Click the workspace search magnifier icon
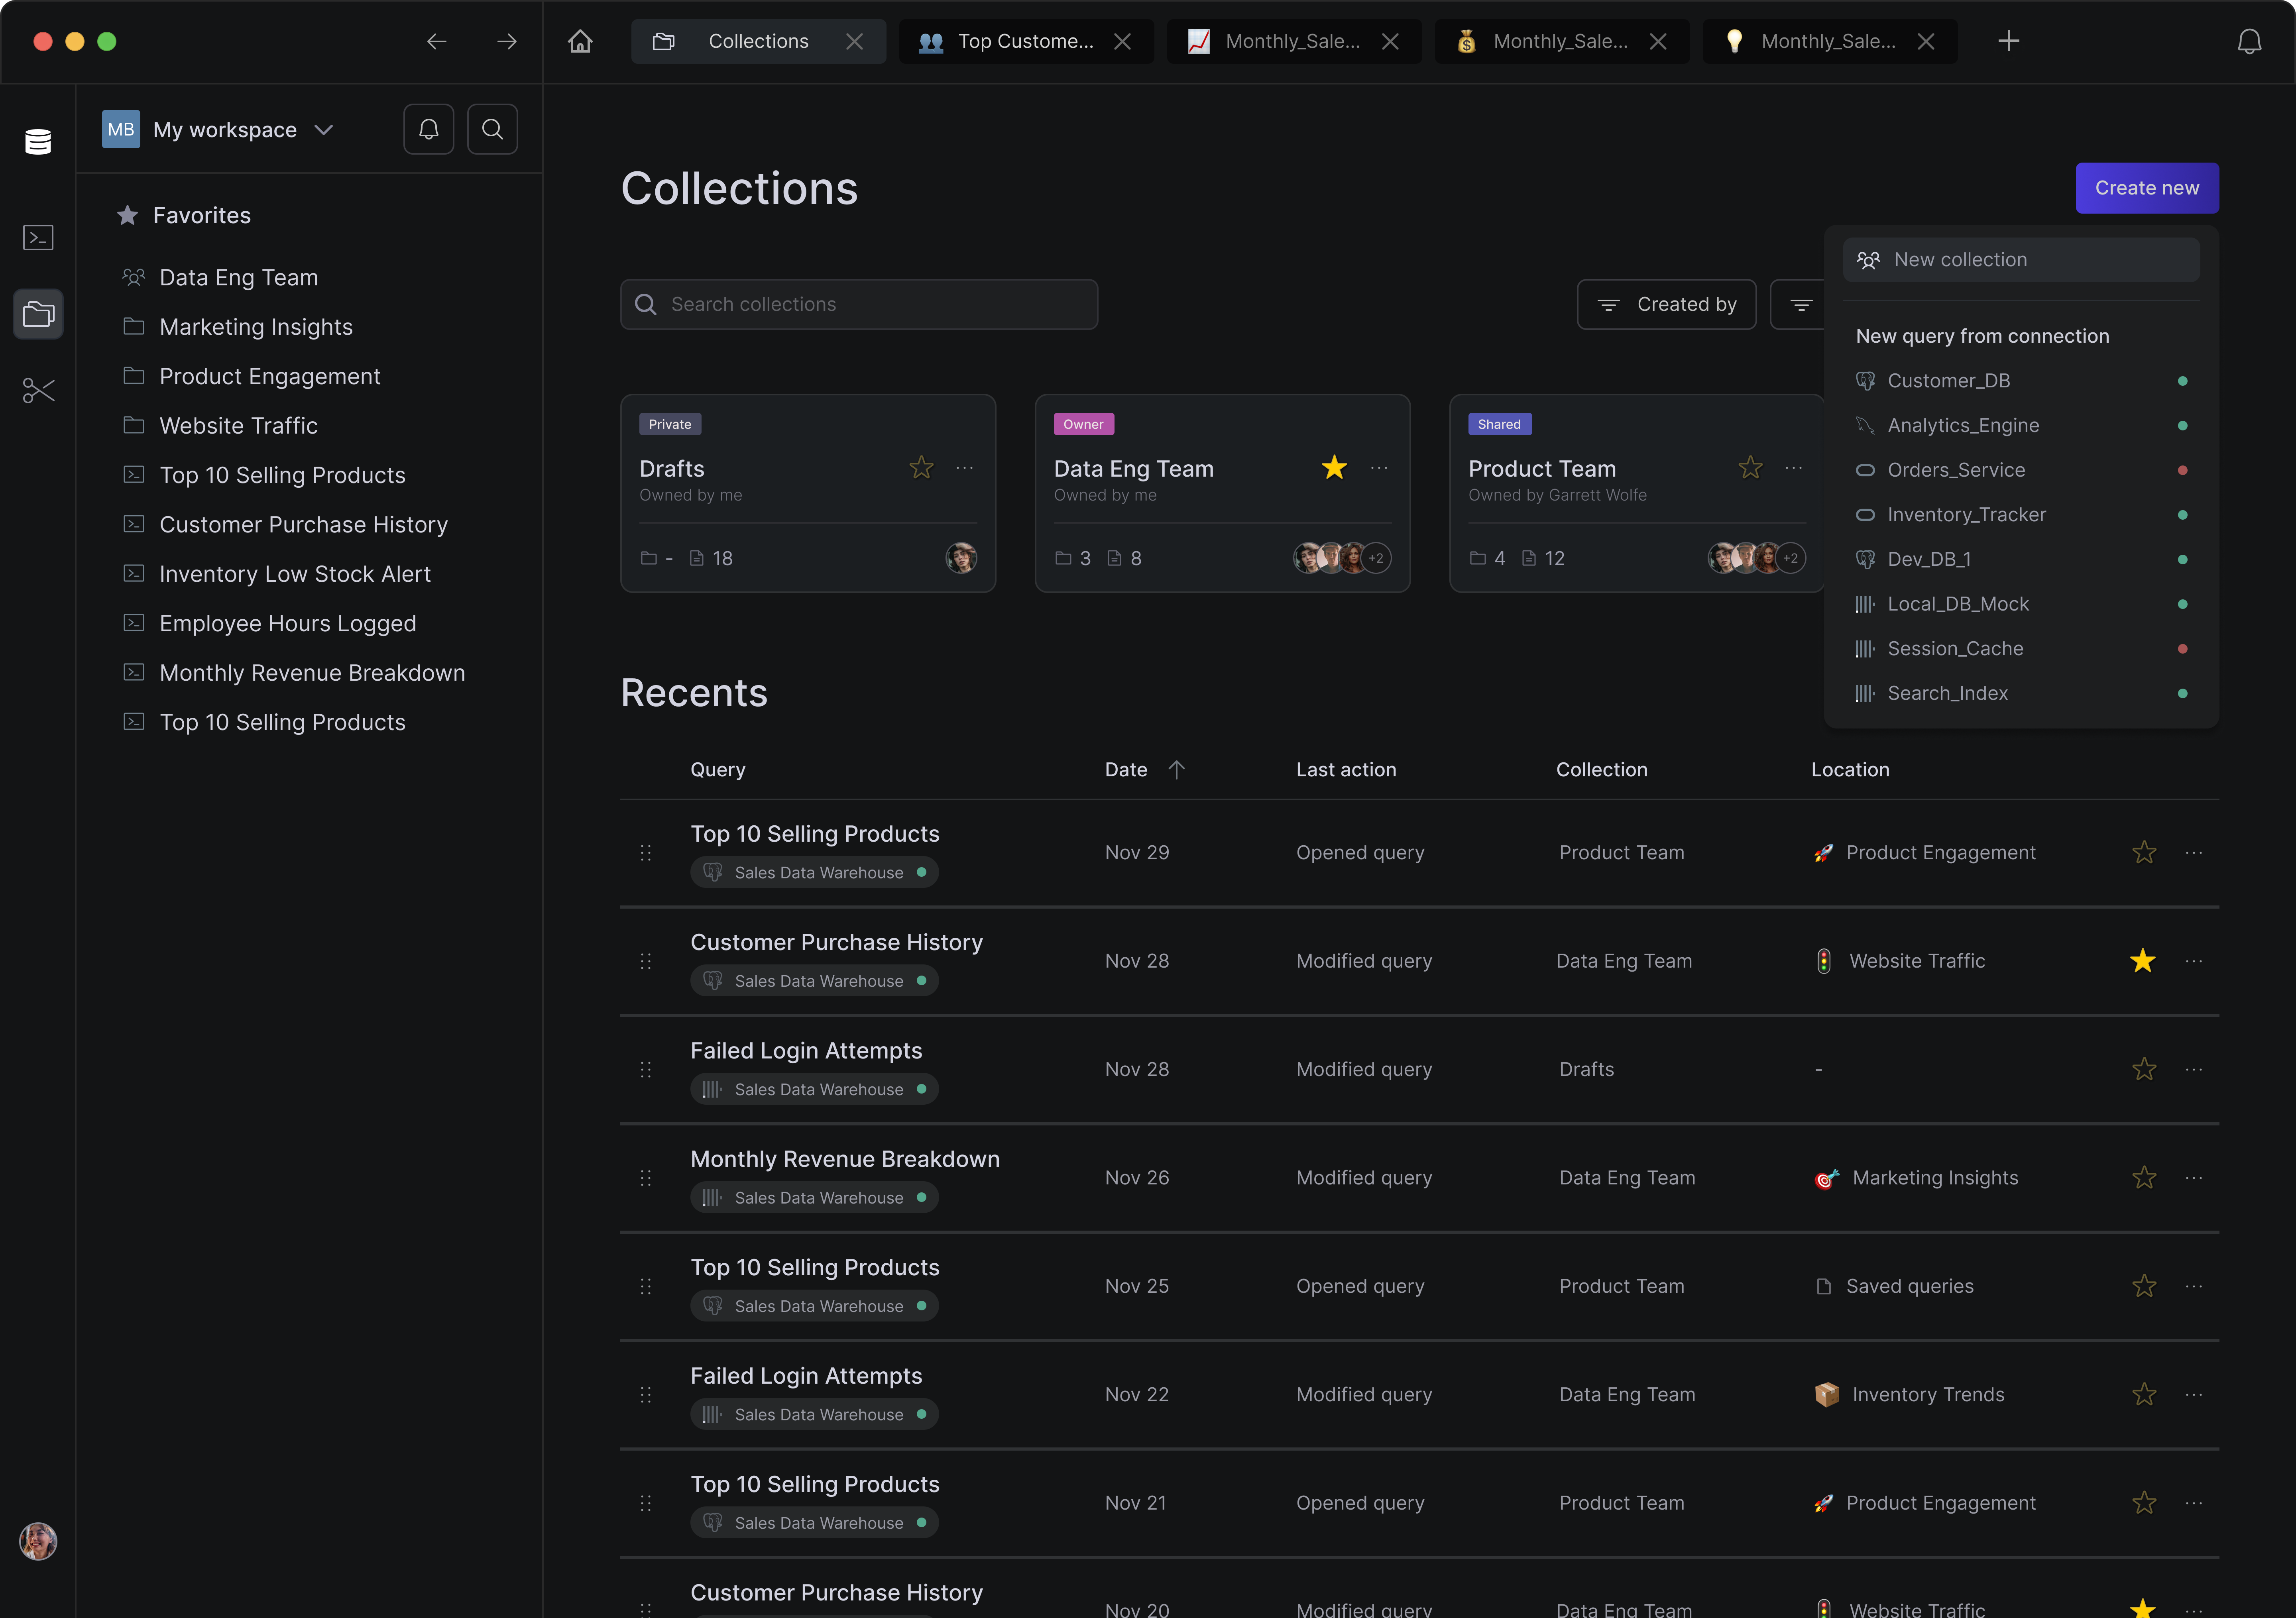2296x1618 pixels. (x=492, y=129)
